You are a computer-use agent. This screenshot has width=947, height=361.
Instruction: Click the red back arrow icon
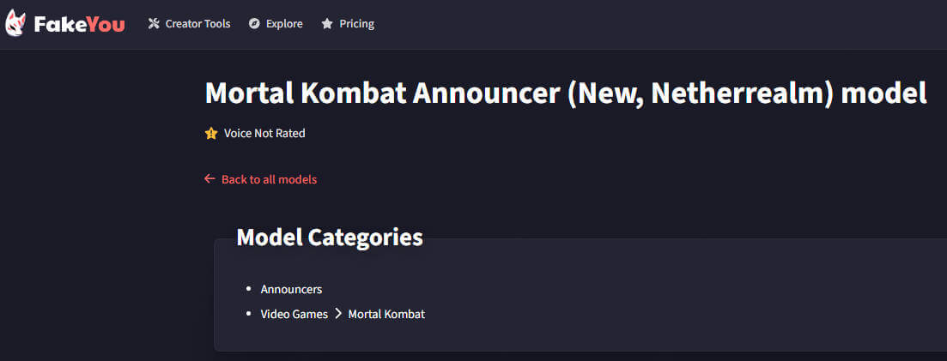209,179
